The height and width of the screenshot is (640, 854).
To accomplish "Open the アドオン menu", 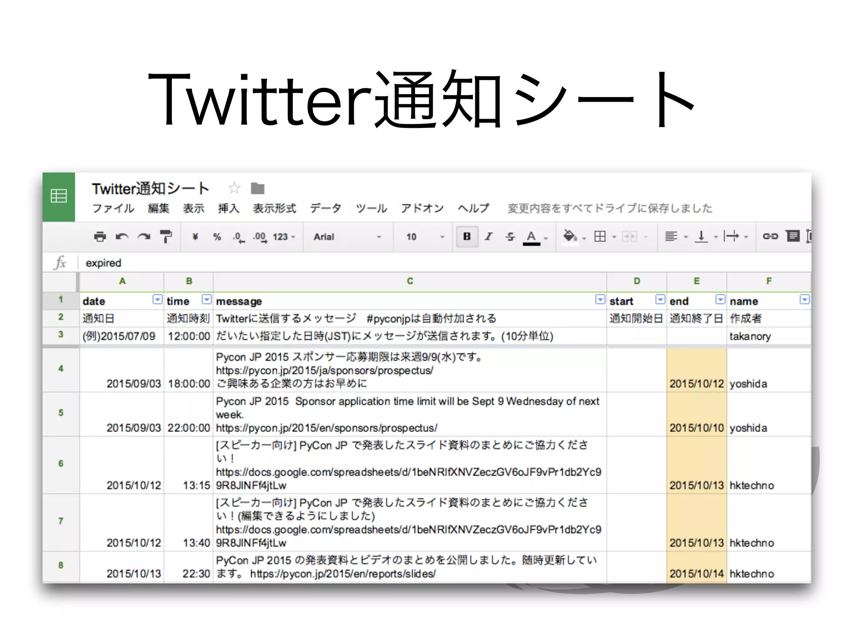I will 422,208.
